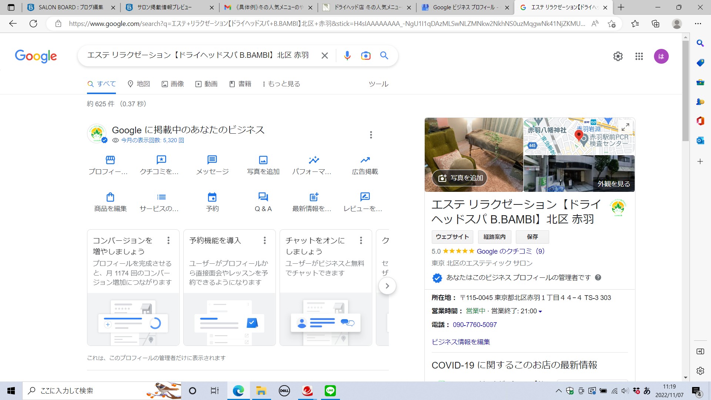Switch to the 書籍 tab
Screen dimensions: 711x400
pyautogui.click(x=240, y=84)
